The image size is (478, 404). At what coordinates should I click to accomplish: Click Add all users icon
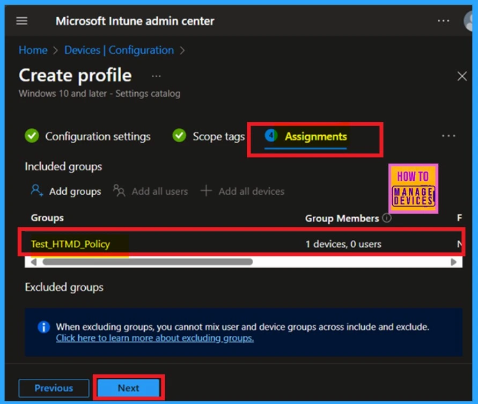click(x=119, y=191)
